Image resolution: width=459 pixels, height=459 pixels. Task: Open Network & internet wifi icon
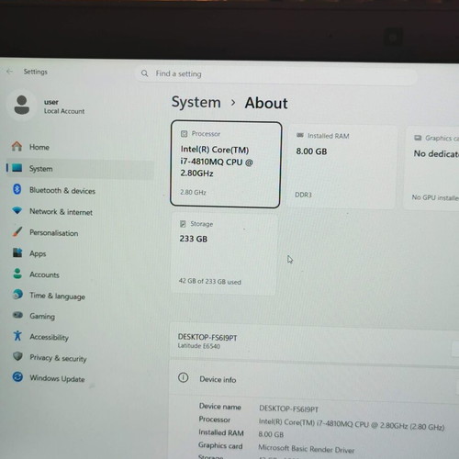17,210
